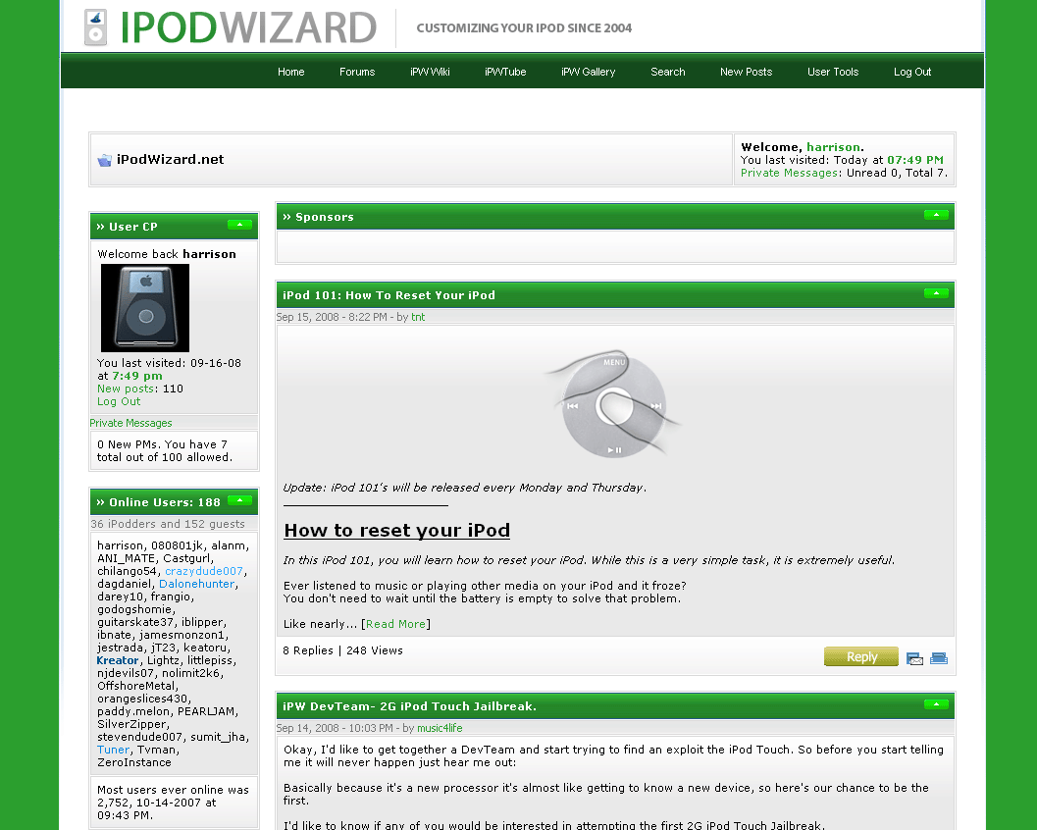The image size is (1037, 830).
Task: Click the IPODWIZARD site logo text
Action: pos(248,27)
